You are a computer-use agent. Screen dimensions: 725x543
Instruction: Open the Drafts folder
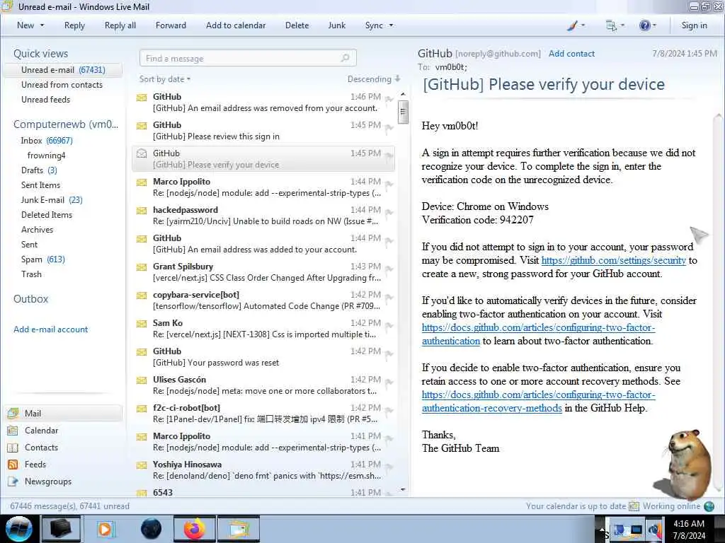(x=39, y=170)
